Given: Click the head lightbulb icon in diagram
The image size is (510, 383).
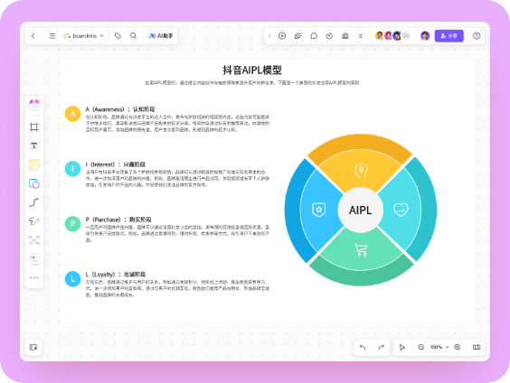Looking at the screenshot, I should point(361,171).
